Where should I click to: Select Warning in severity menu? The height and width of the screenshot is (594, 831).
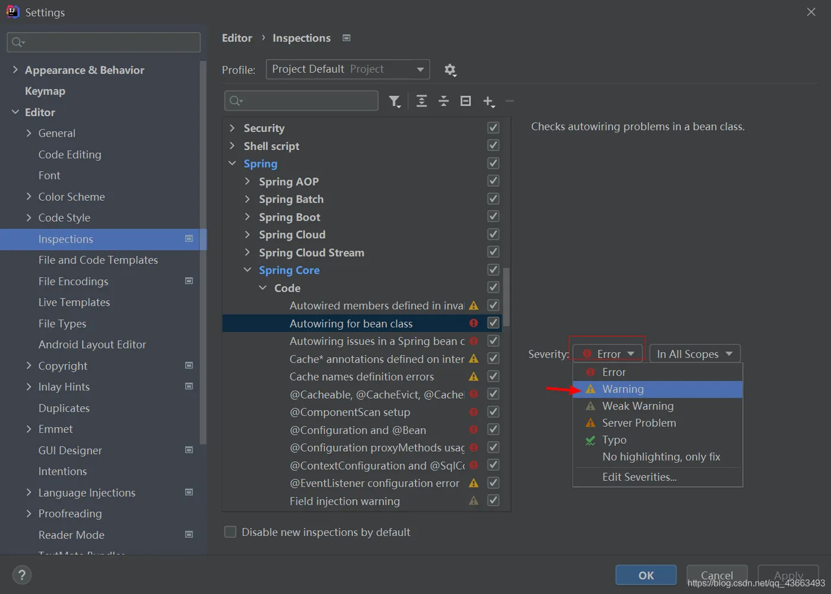click(658, 389)
